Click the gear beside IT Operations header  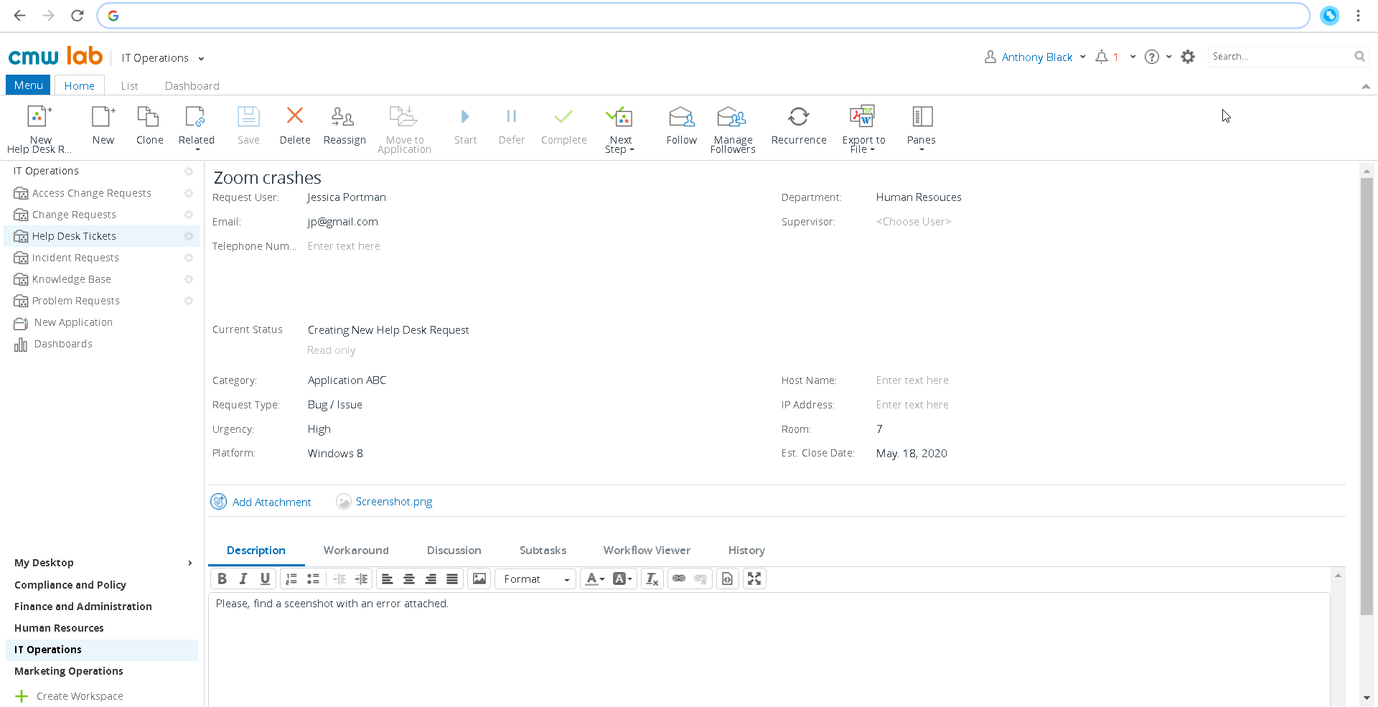[x=189, y=172]
